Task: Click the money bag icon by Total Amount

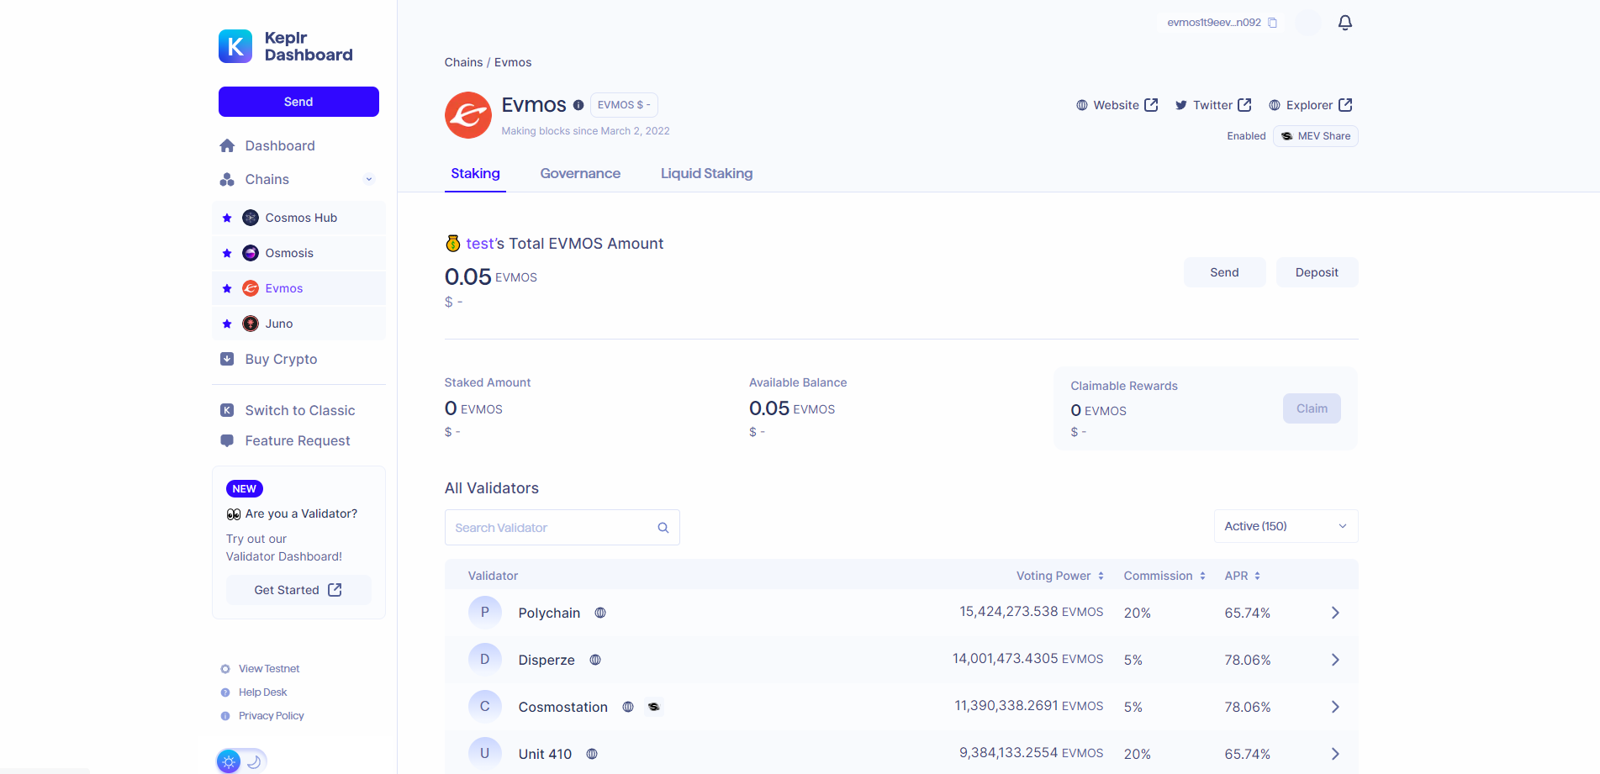Action: (452, 244)
